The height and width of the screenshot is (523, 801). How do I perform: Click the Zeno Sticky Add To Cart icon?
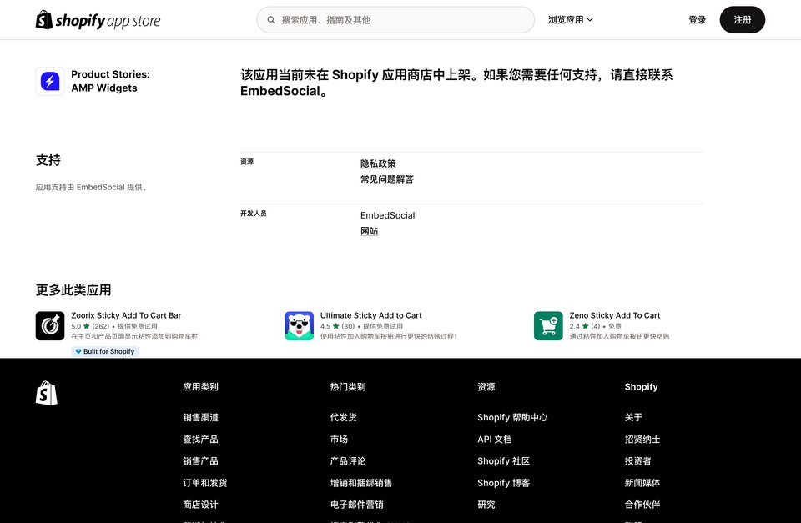(549, 326)
